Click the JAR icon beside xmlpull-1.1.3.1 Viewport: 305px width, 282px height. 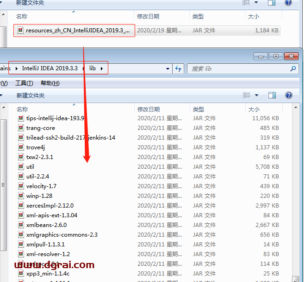(21, 245)
